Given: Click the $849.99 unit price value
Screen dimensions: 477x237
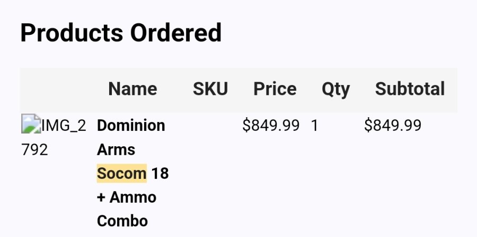Looking at the screenshot, I should coord(271,126).
